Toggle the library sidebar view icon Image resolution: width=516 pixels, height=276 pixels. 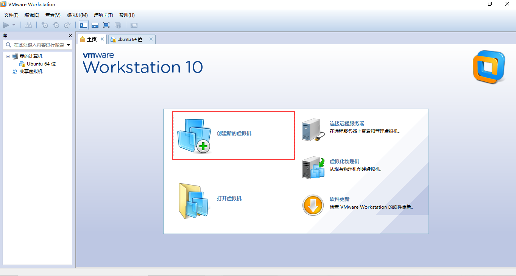click(84, 25)
